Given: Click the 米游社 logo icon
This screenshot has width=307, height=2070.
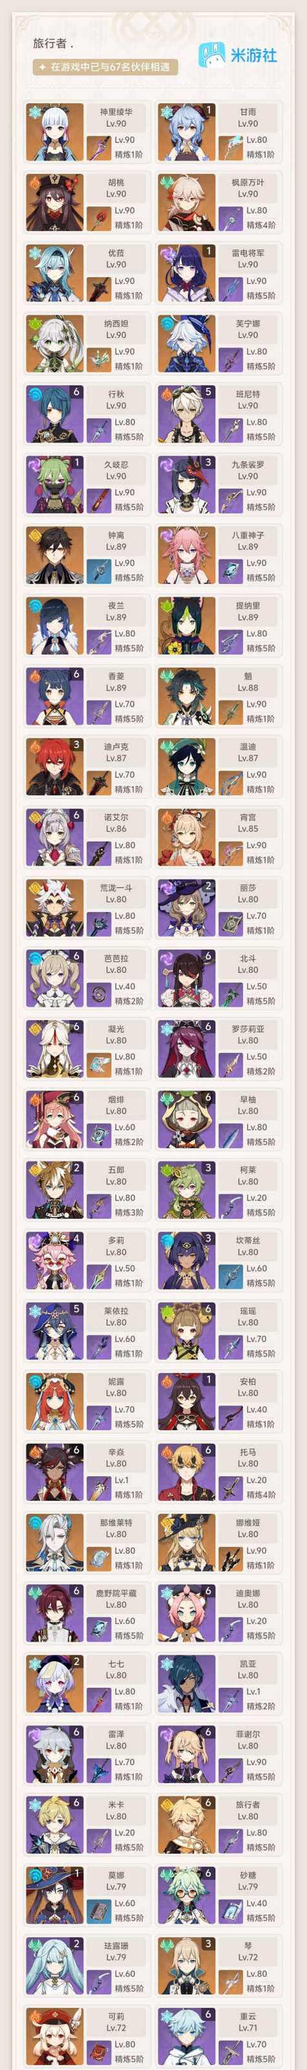Looking at the screenshot, I should click(x=212, y=54).
